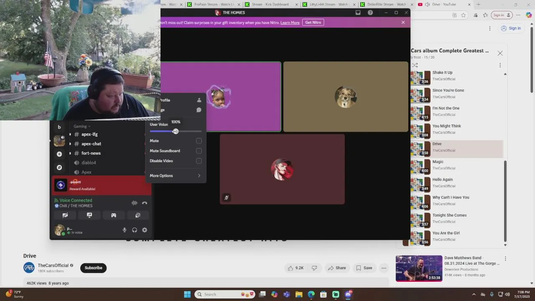Join the diablo4 voice channel

pyautogui.click(x=89, y=163)
